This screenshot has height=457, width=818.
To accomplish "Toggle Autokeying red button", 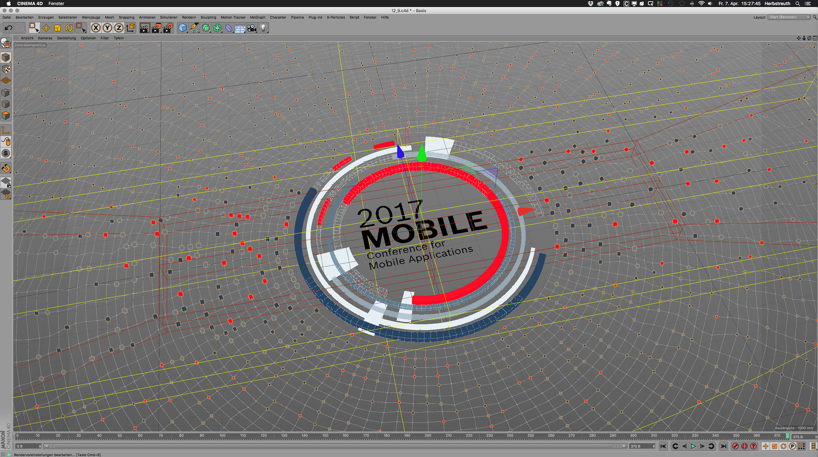I will point(744,446).
